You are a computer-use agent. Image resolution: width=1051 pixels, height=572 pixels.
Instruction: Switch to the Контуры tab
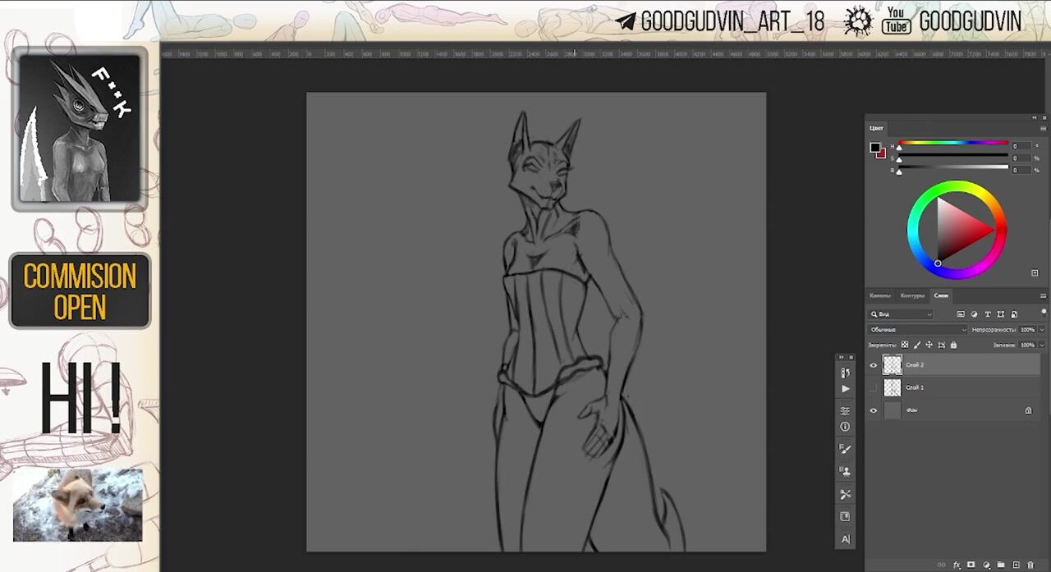(911, 295)
